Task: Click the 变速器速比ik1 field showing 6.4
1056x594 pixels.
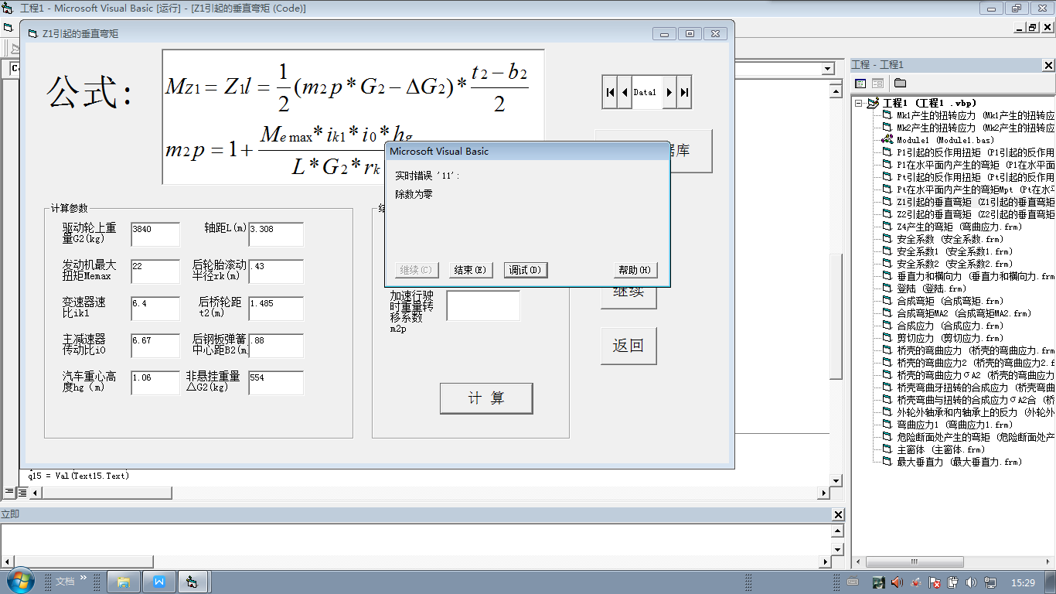Action: click(x=155, y=309)
